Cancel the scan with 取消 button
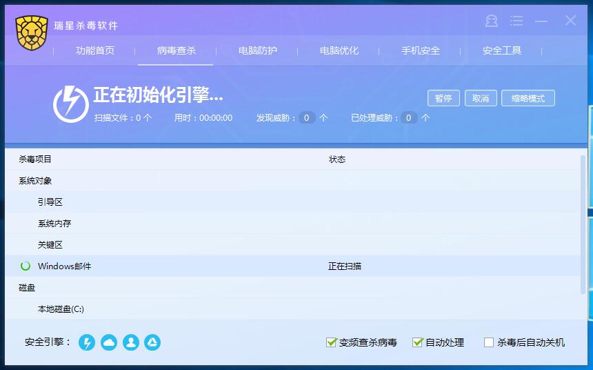Image resolution: width=593 pixels, height=370 pixels. point(481,98)
